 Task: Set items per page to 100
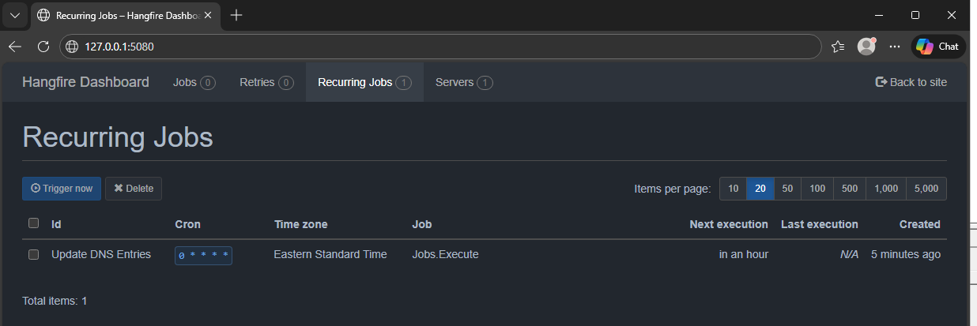pyautogui.click(x=817, y=189)
